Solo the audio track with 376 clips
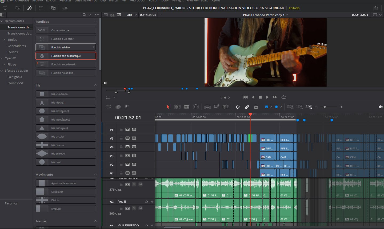Screen dimensions: 384x229 [x=134, y=184]
